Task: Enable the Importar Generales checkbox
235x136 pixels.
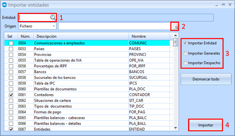Action: pos(185,53)
